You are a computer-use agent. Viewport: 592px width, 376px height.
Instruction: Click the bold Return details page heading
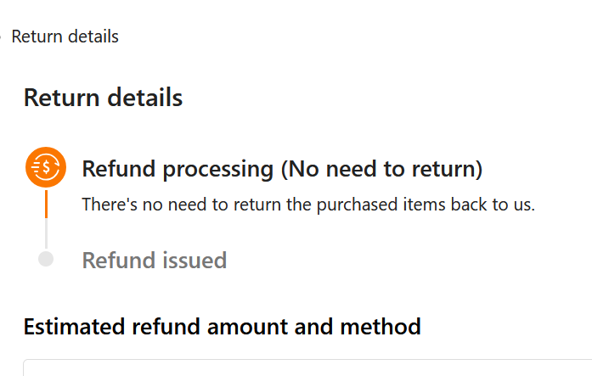point(103,98)
